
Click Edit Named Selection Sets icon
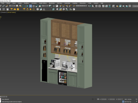coord(74,6)
